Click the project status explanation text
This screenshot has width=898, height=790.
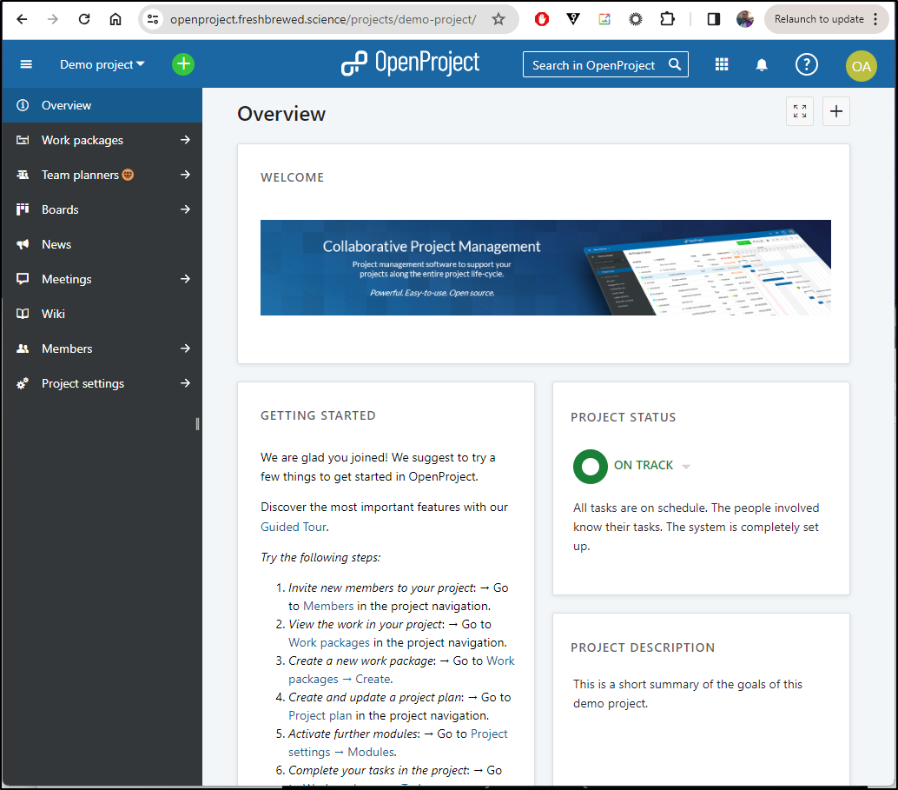click(x=696, y=527)
